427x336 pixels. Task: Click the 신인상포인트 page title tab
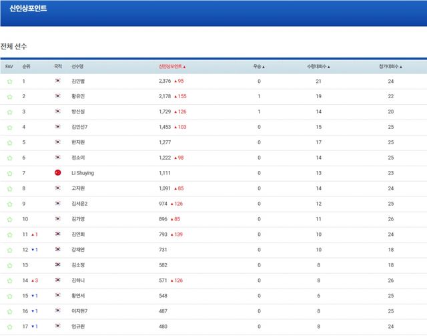click(28, 8)
